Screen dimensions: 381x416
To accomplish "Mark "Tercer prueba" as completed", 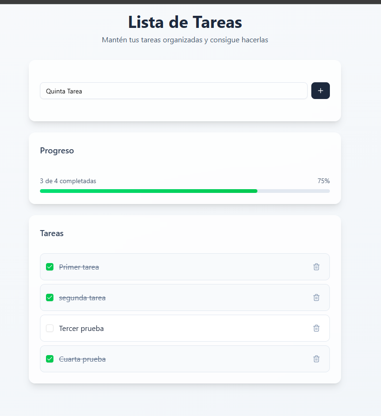I will click(x=50, y=328).
